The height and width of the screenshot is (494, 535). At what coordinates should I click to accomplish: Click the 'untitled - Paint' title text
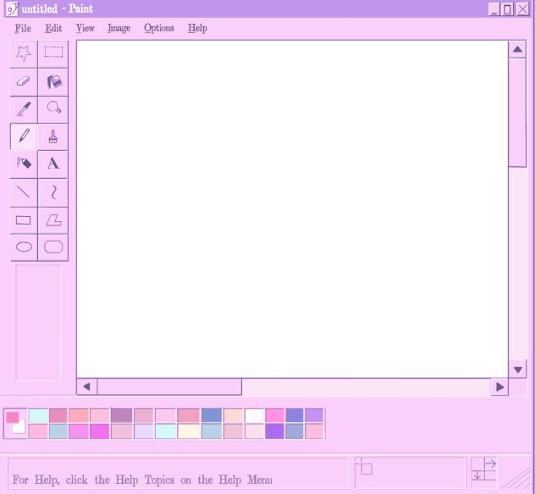[x=58, y=8]
